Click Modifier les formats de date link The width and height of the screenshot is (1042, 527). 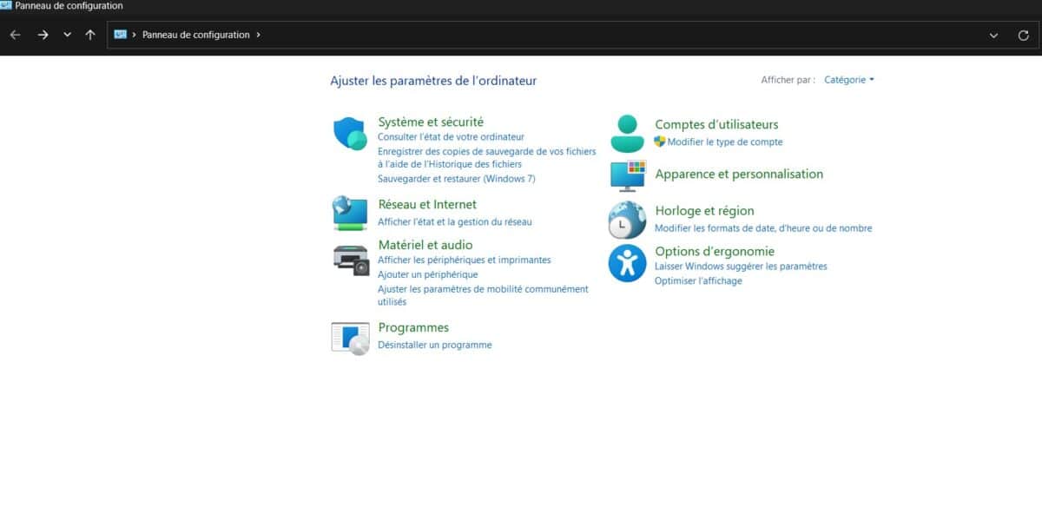coord(763,228)
